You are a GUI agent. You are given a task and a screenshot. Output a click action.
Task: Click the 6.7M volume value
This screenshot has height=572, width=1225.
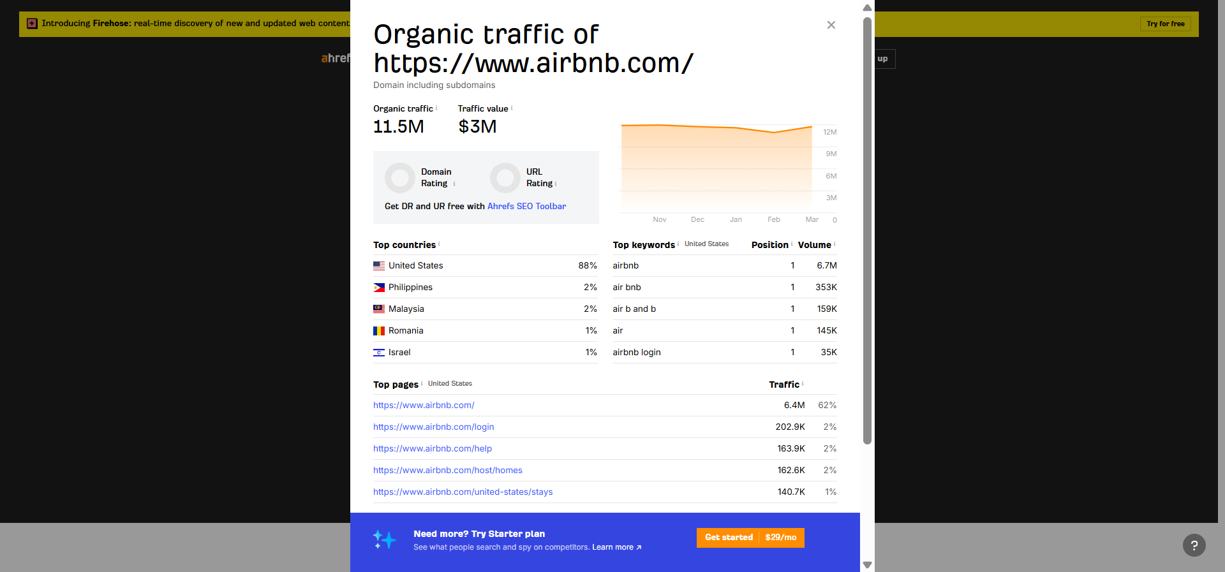pyautogui.click(x=827, y=265)
